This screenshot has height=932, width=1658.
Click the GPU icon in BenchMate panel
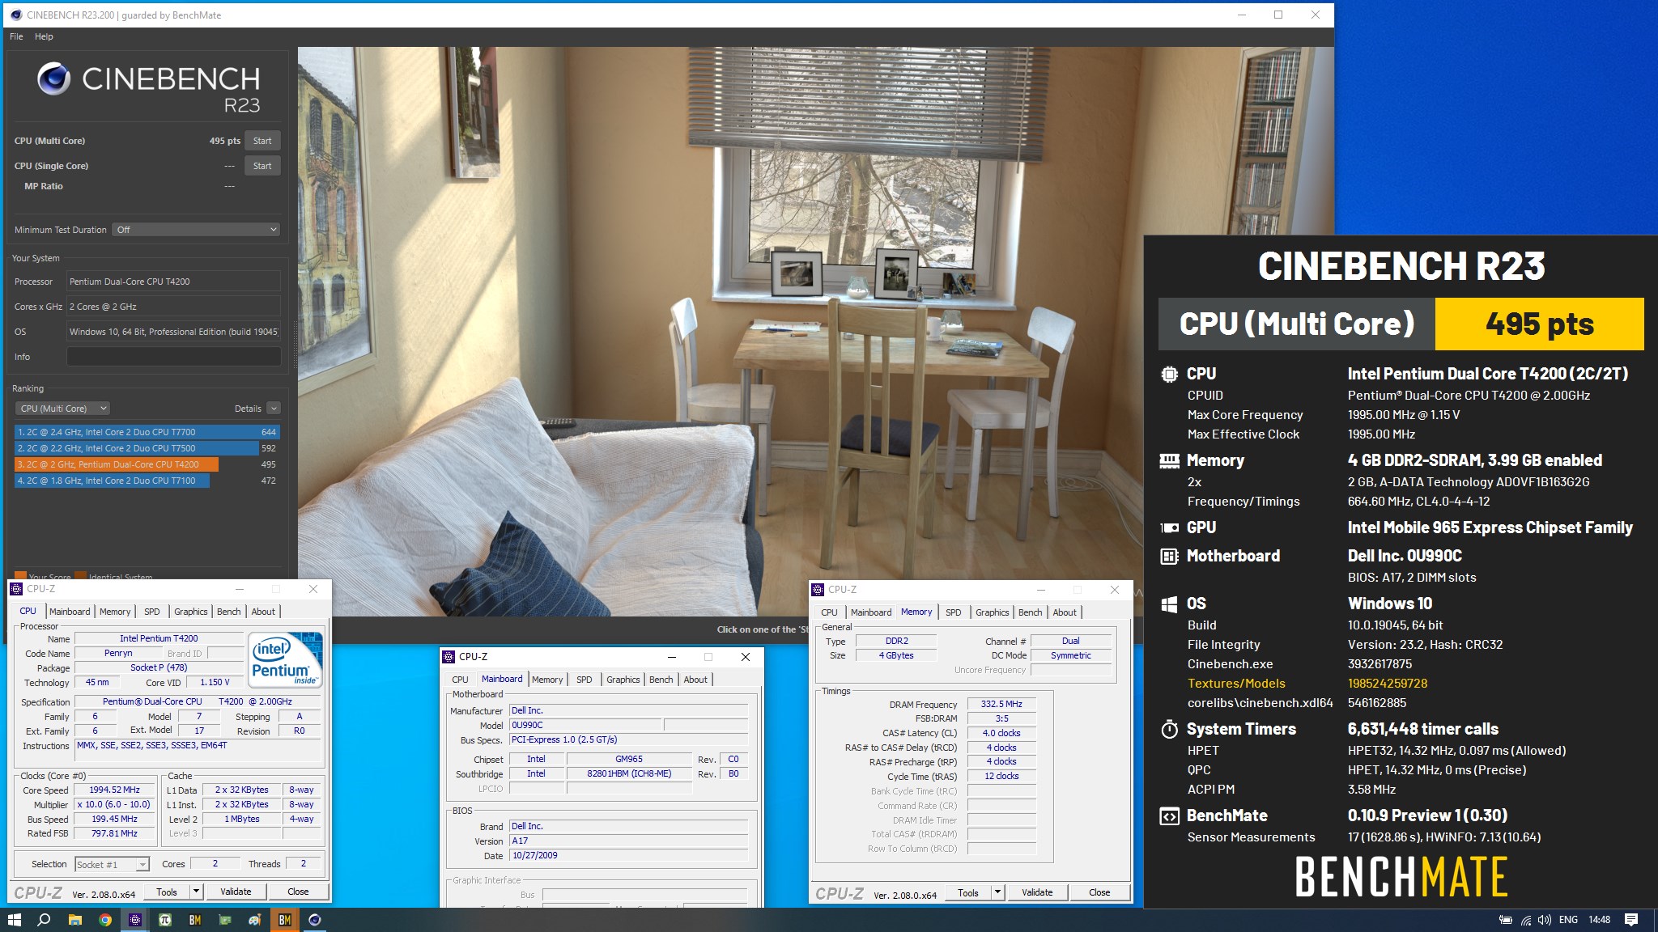(1169, 527)
